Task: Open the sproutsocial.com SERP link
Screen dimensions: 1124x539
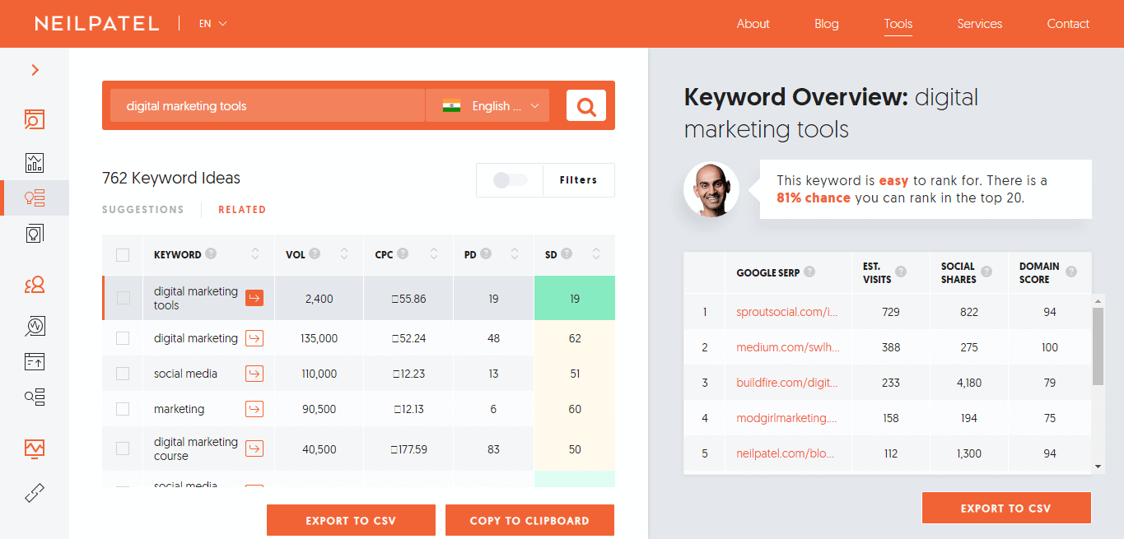Action: [x=787, y=312]
